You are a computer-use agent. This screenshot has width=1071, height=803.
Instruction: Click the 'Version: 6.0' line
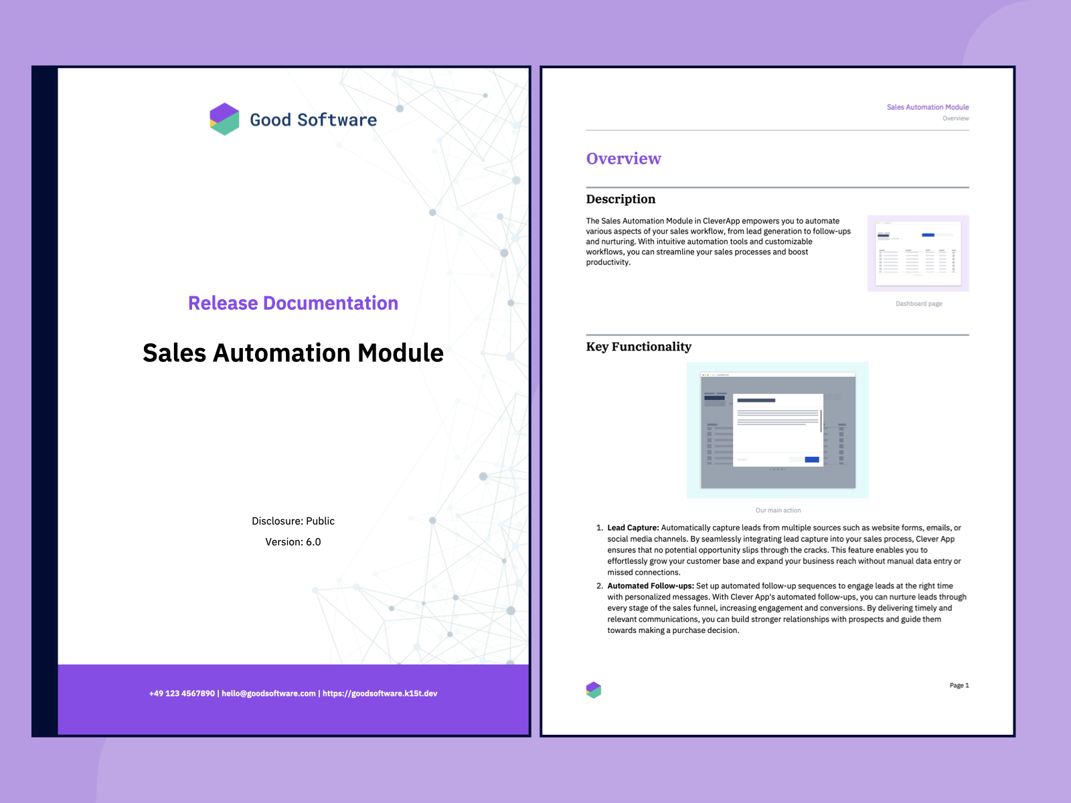293,542
